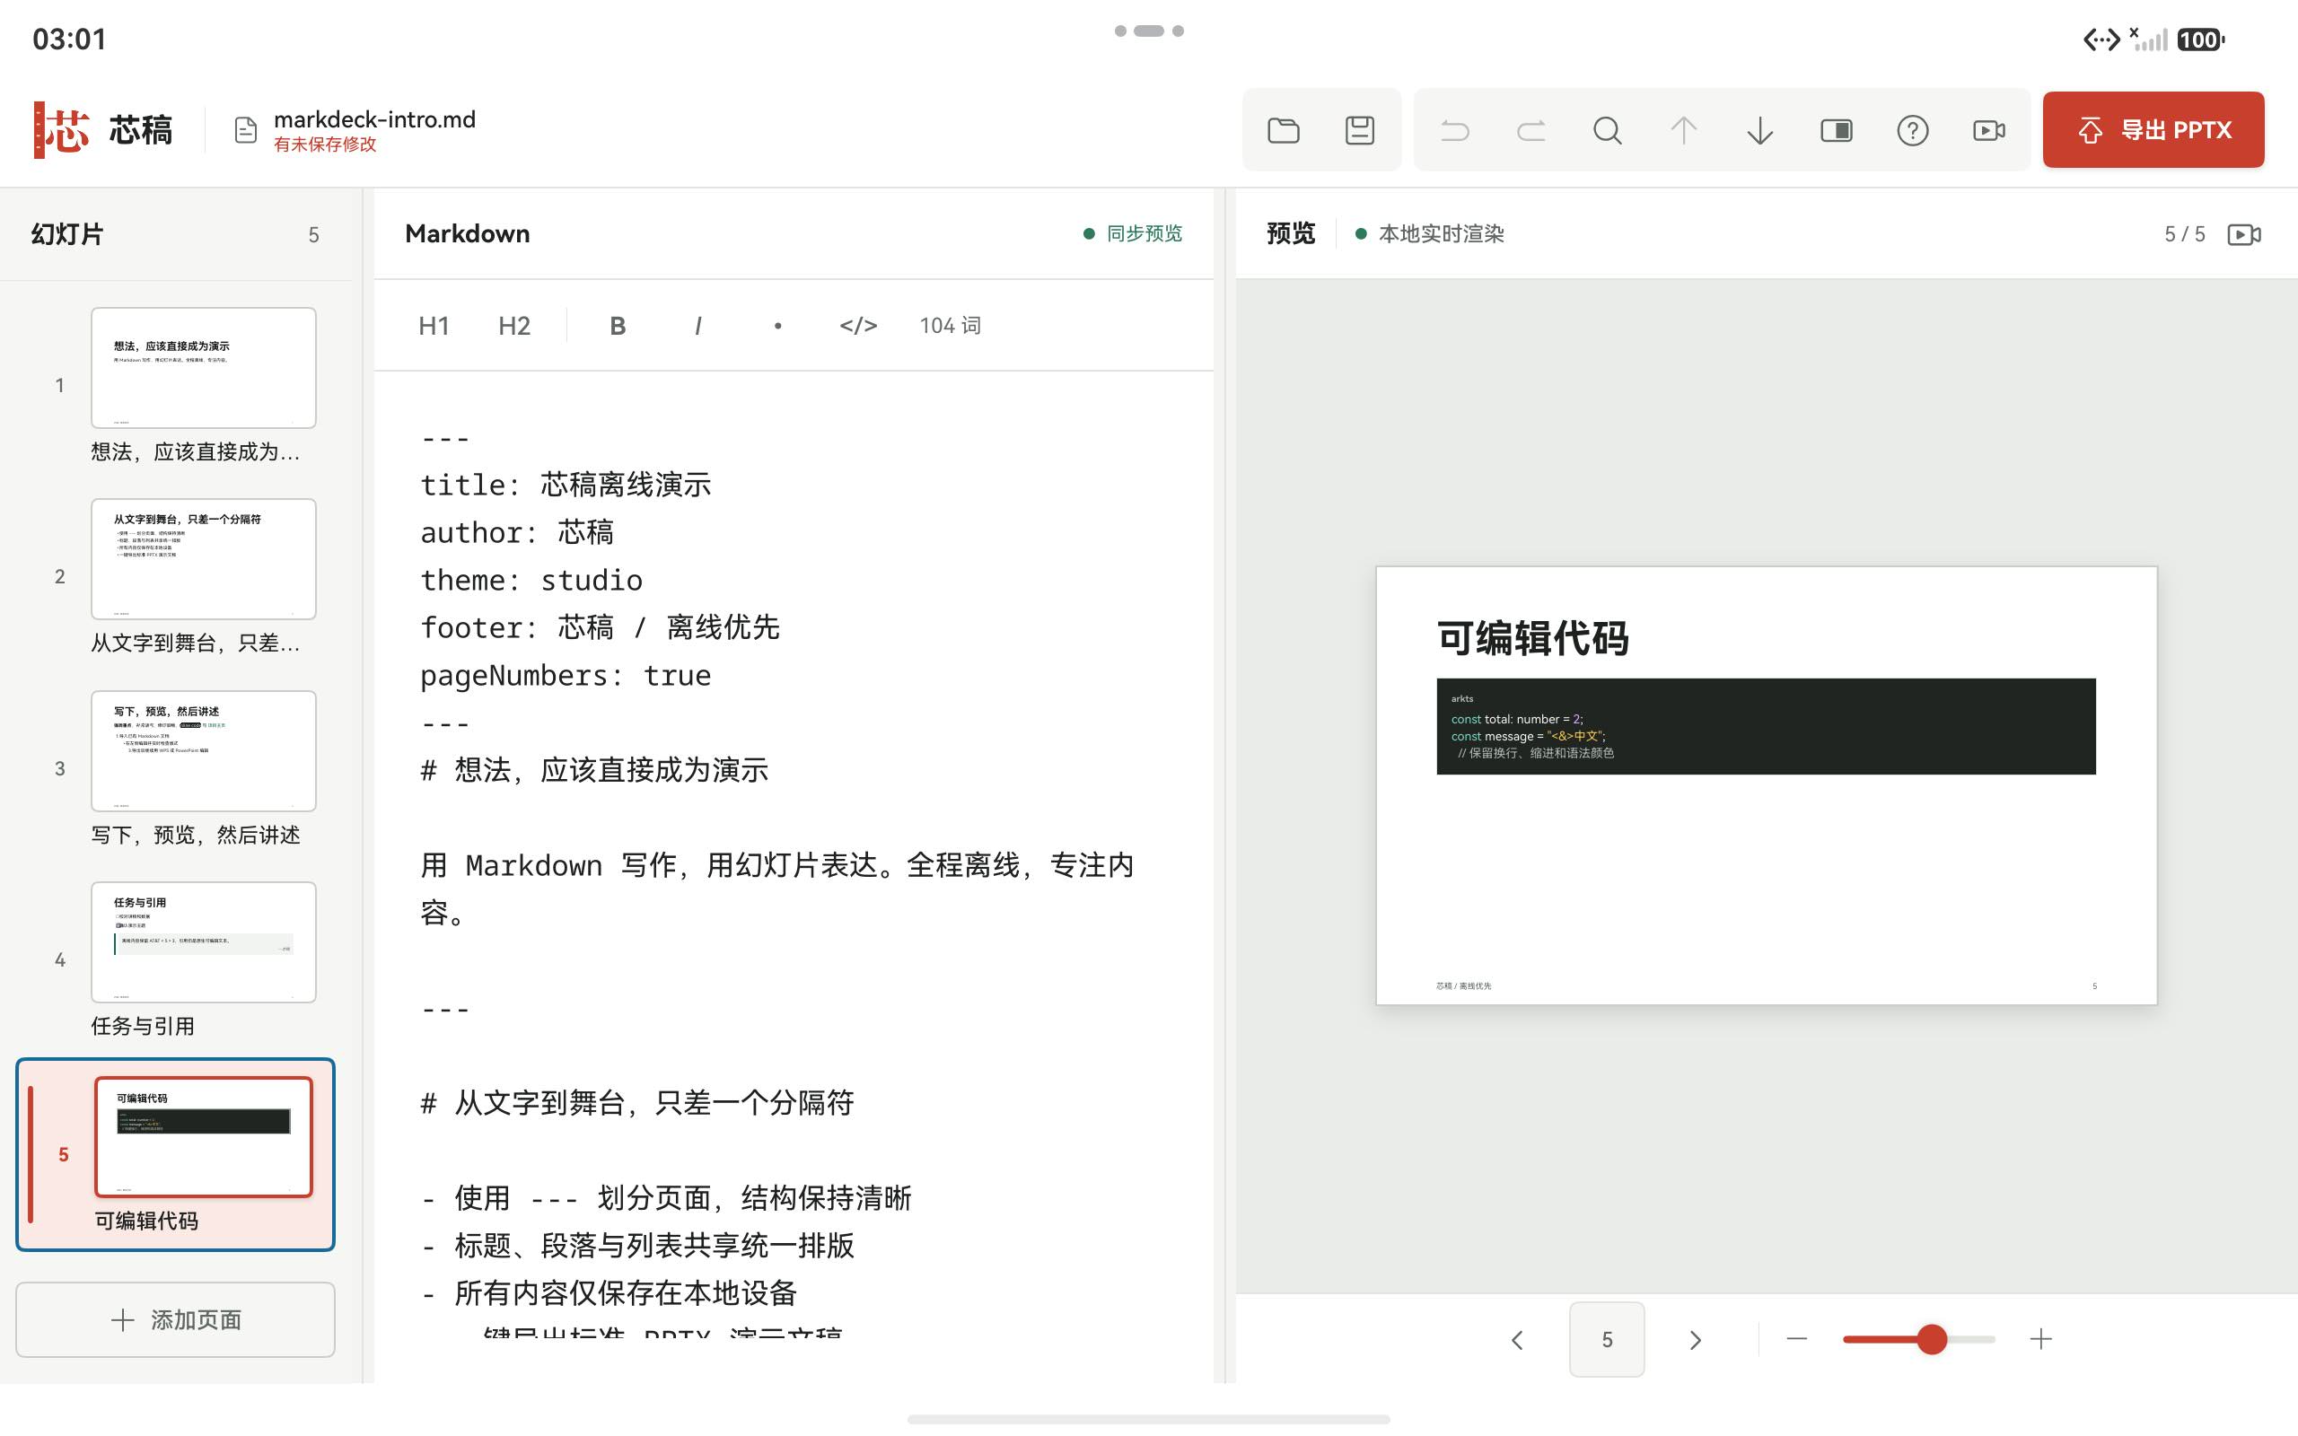The width and height of the screenshot is (2298, 1436).
Task: Undo the last edit
Action: click(1455, 130)
